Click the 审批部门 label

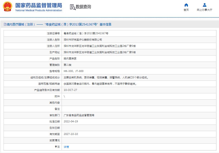coord(54,115)
